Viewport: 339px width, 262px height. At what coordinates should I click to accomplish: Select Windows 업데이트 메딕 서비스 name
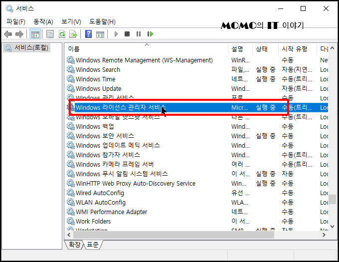coord(118,145)
